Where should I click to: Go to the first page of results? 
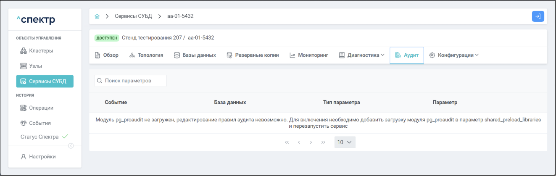pos(287,142)
